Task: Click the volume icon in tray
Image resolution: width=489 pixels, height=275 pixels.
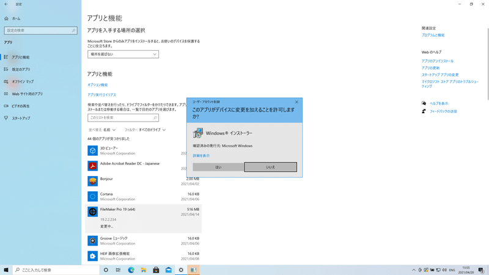Action: click(x=444, y=270)
